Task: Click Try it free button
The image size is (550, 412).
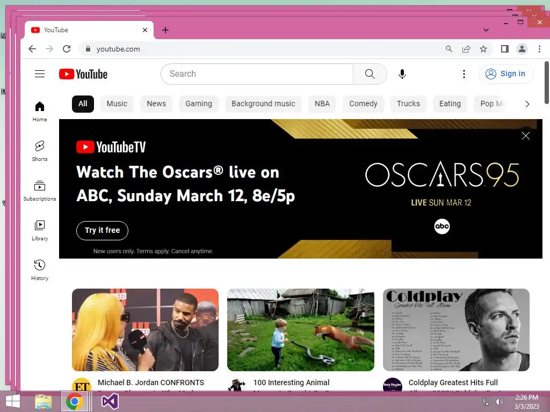Action: (102, 231)
